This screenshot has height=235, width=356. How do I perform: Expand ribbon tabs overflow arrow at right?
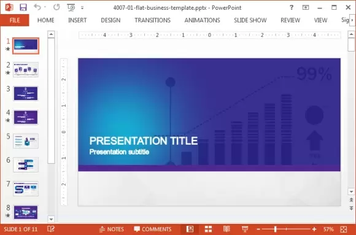pyautogui.click(x=352, y=20)
